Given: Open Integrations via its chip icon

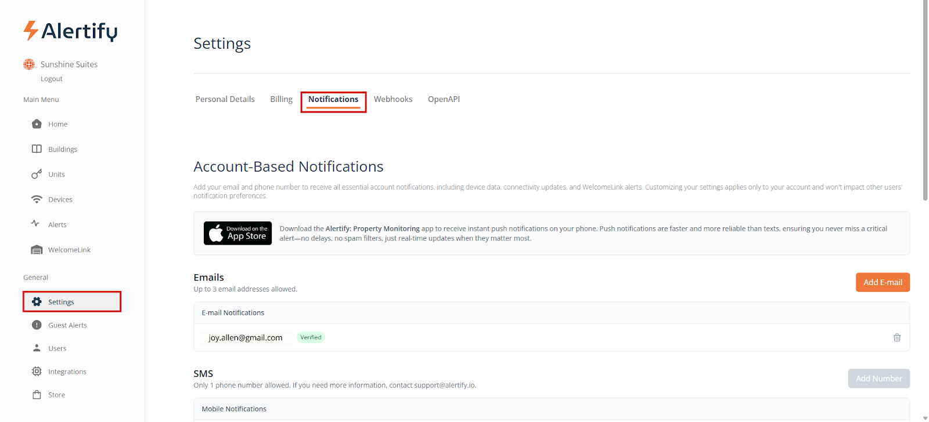Looking at the screenshot, I should click(x=37, y=372).
